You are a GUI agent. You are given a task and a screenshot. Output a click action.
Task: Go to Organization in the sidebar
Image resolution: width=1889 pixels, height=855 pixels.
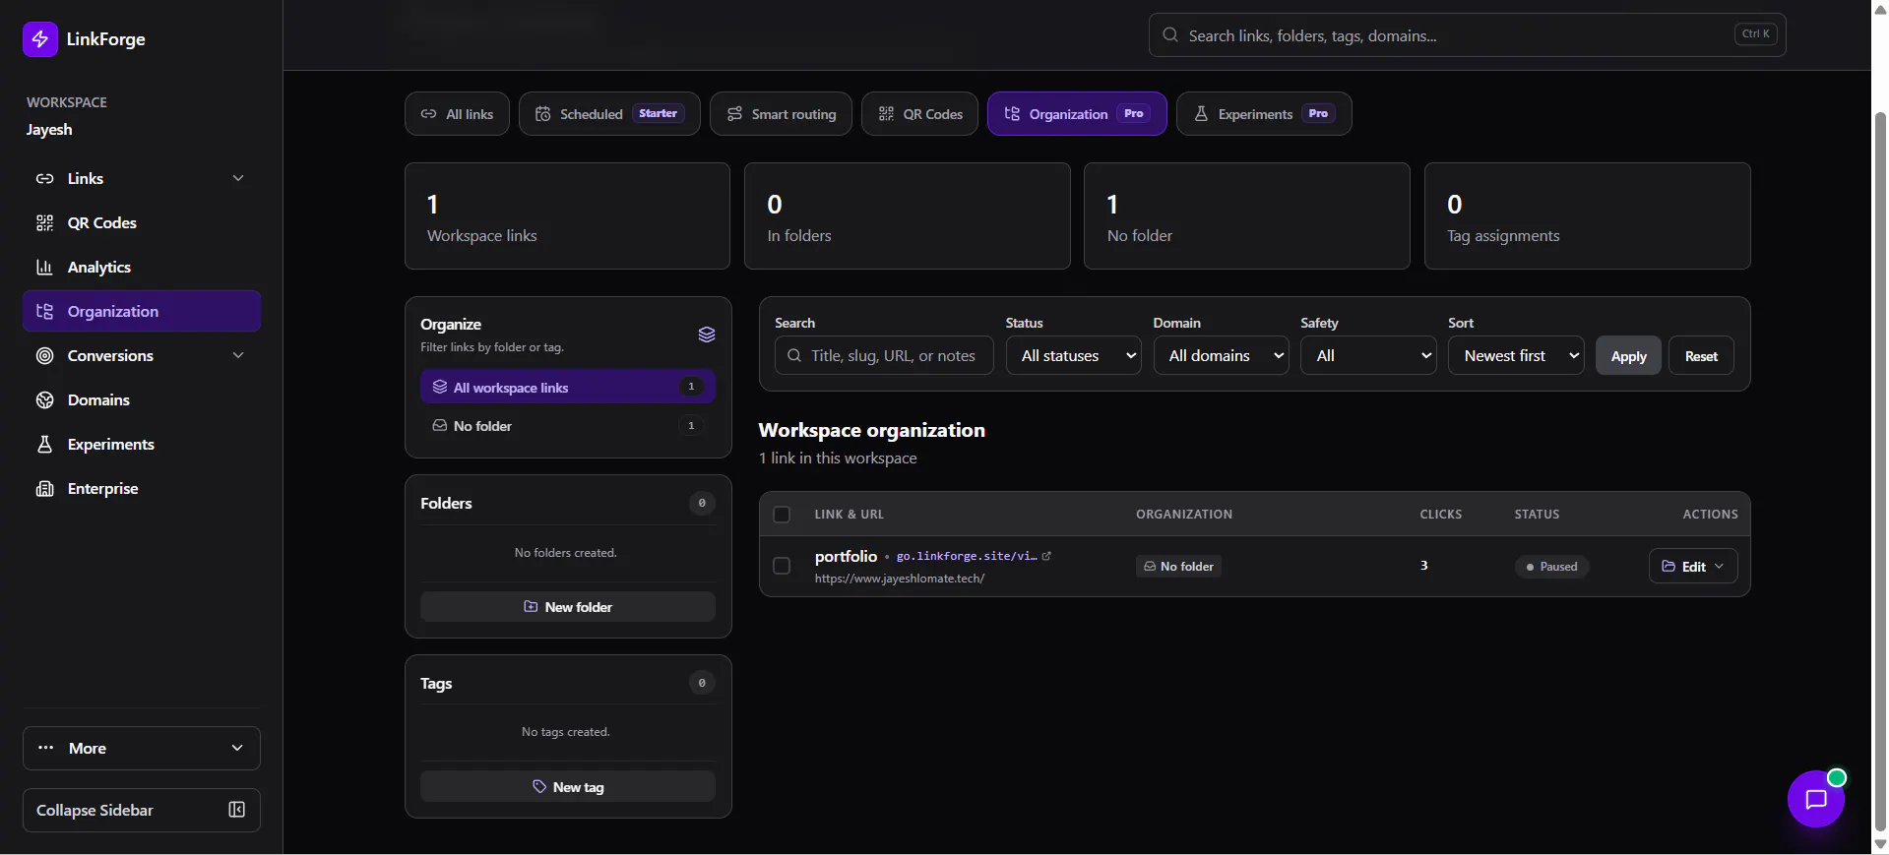(x=142, y=311)
